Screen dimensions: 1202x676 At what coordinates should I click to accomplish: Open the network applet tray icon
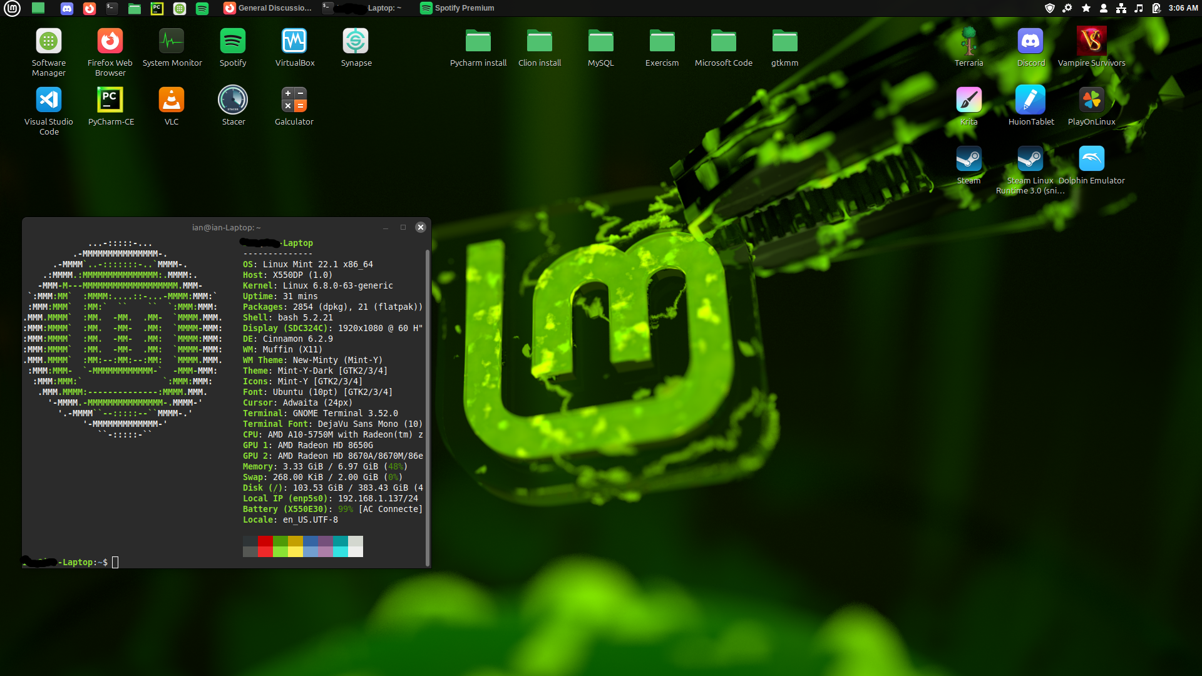1121,8
